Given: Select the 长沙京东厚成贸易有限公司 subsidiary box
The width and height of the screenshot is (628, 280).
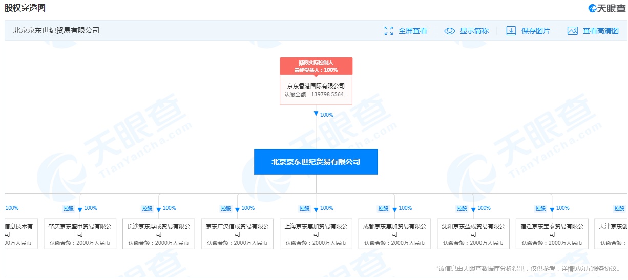Looking at the screenshot, I should (158, 234).
